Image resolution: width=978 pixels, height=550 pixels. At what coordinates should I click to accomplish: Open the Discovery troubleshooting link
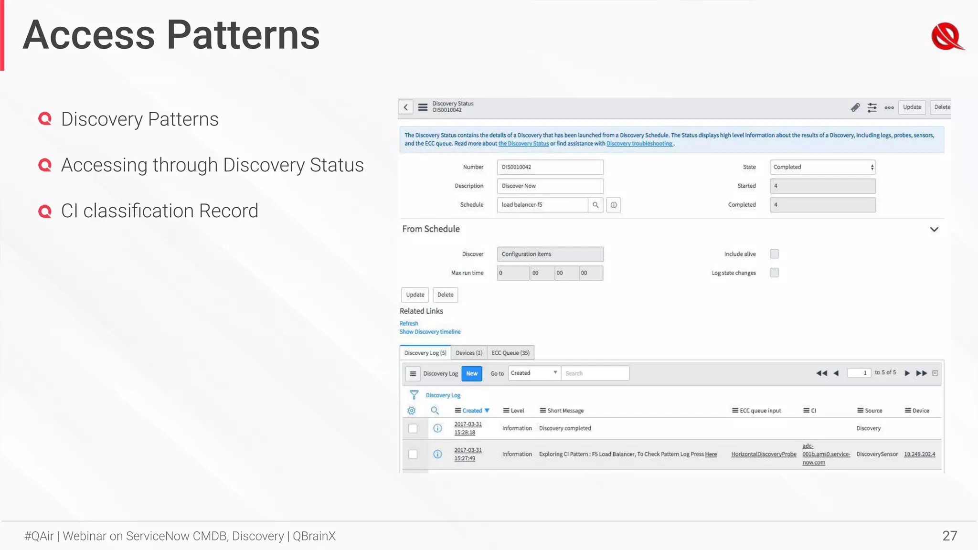pyautogui.click(x=639, y=144)
